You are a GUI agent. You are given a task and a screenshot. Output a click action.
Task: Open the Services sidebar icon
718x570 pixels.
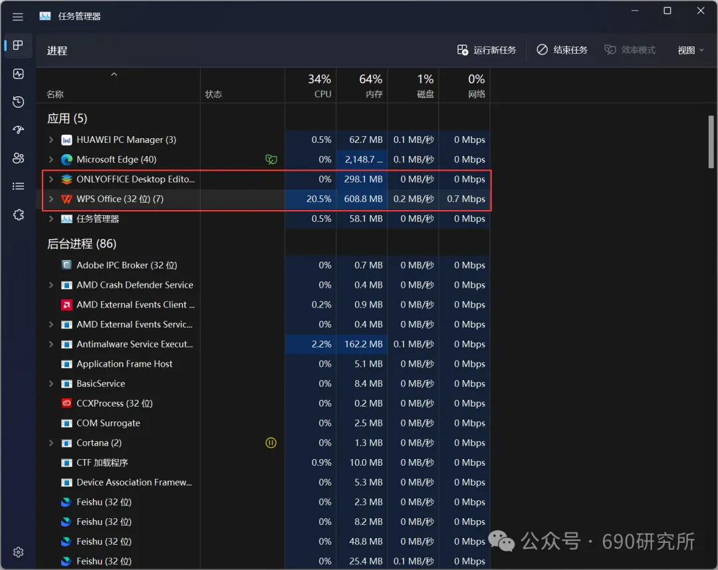[x=18, y=215]
